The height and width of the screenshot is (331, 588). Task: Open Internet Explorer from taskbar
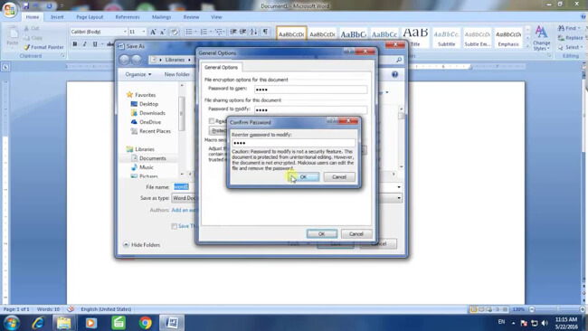(x=39, y=323)
